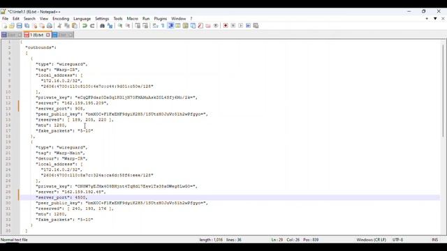Open the View menu
The width and height of the screenshot is (447, 251).
(x=43, y=19)
